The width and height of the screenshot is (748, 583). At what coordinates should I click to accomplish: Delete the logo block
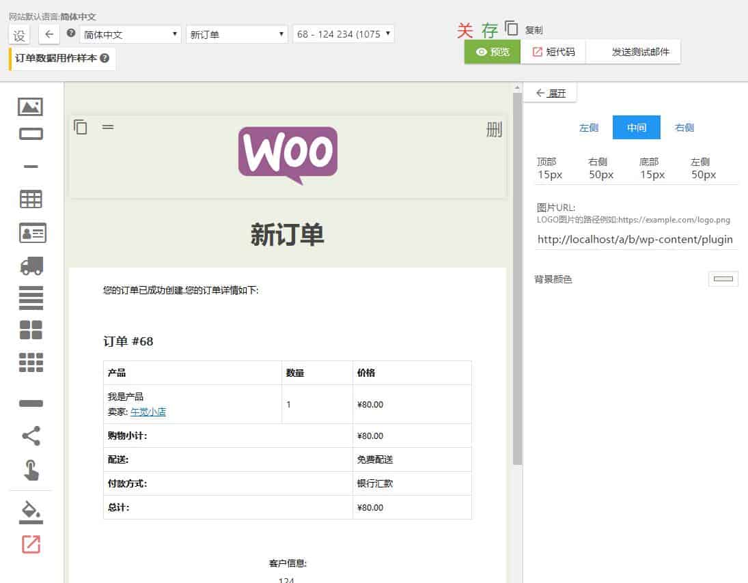click(x=494, y=129)
